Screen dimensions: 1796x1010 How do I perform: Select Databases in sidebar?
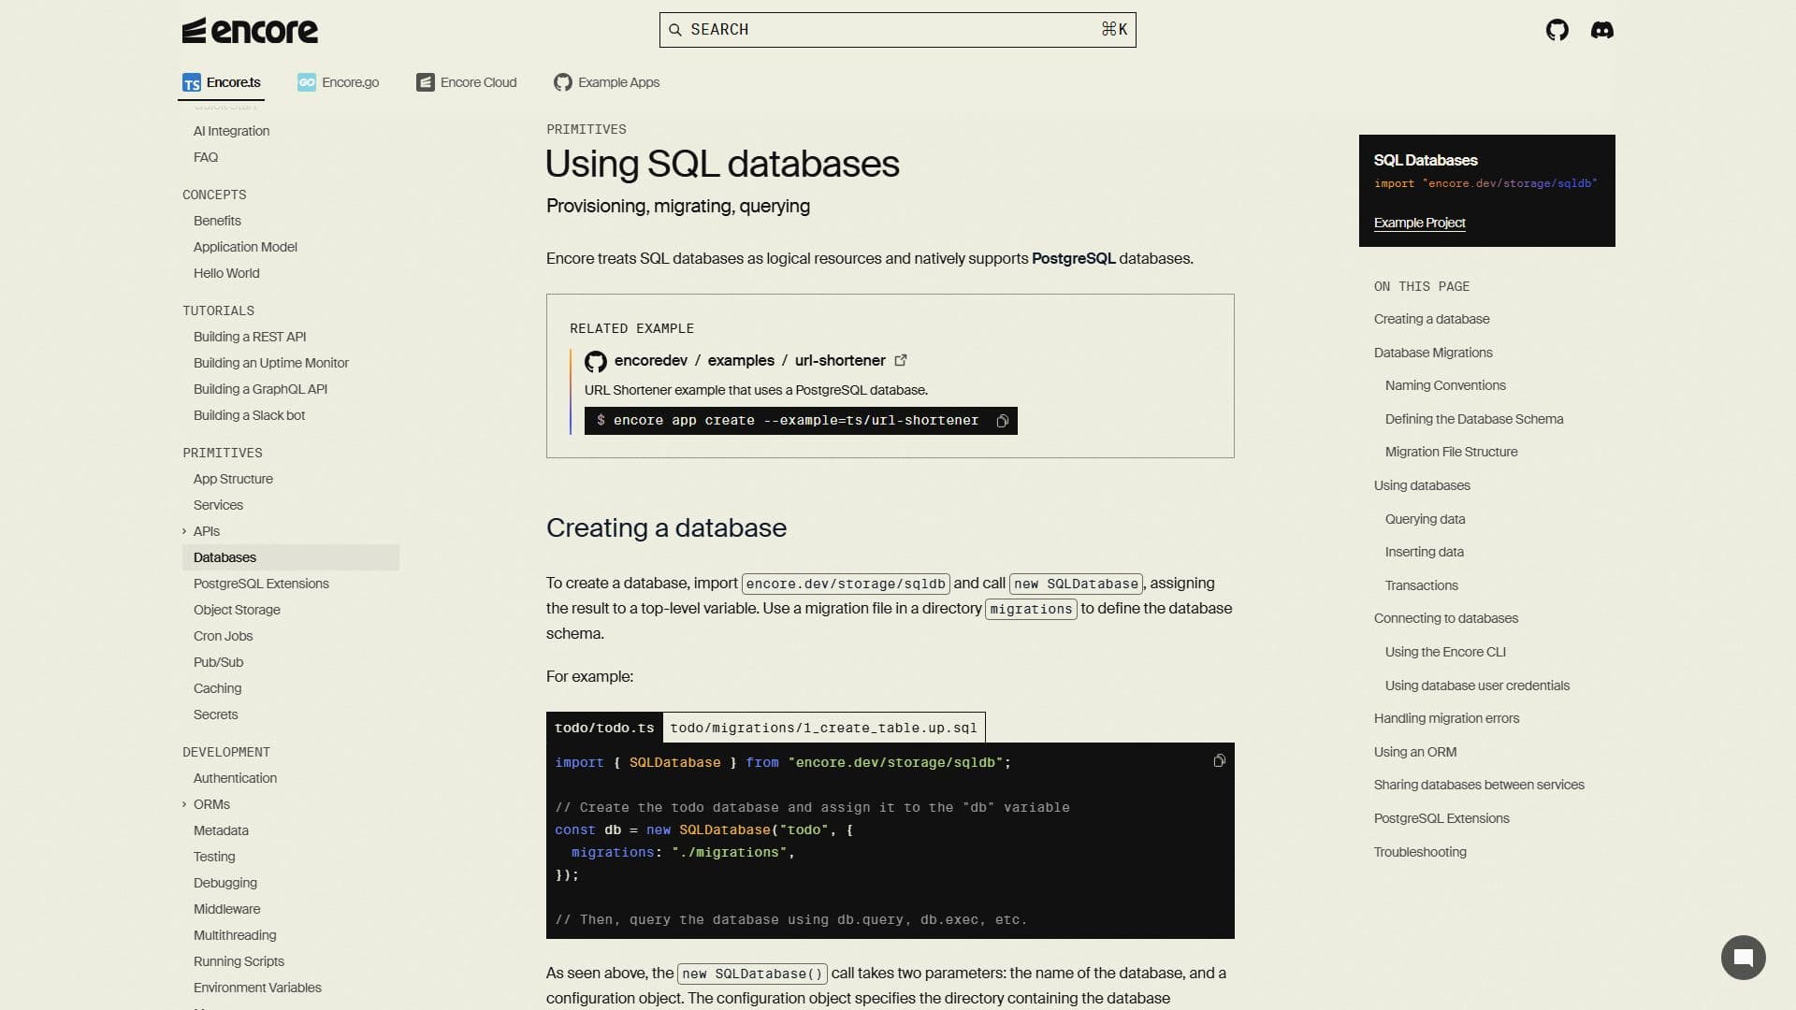(x=291, y=557)
